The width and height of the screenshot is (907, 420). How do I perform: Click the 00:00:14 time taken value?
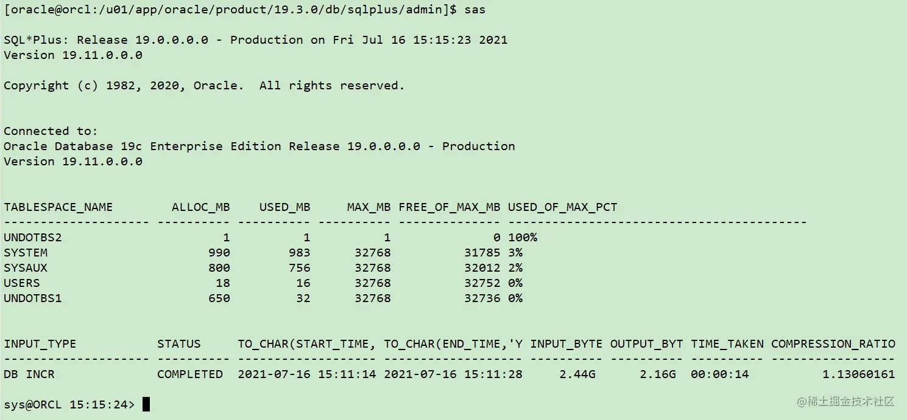720,374
